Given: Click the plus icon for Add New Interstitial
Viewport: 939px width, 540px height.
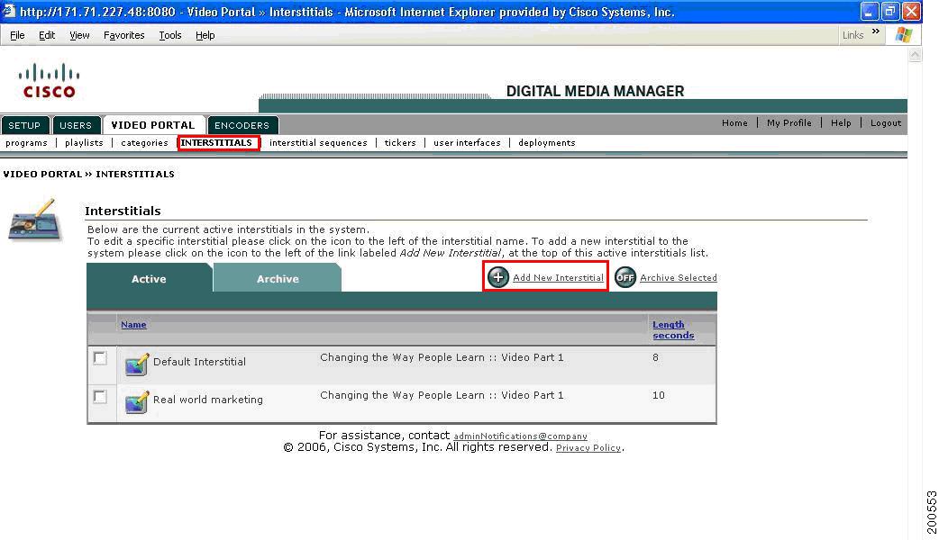Looking at the screenshot, I should (497, 277).
